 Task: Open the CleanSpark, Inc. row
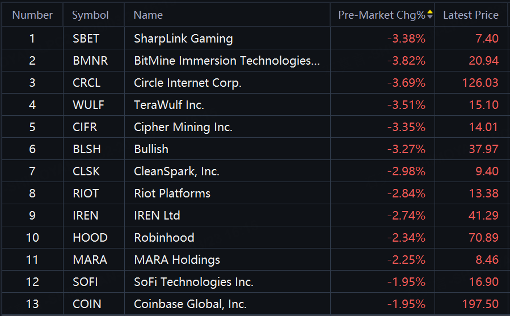(x=176, y=171)
